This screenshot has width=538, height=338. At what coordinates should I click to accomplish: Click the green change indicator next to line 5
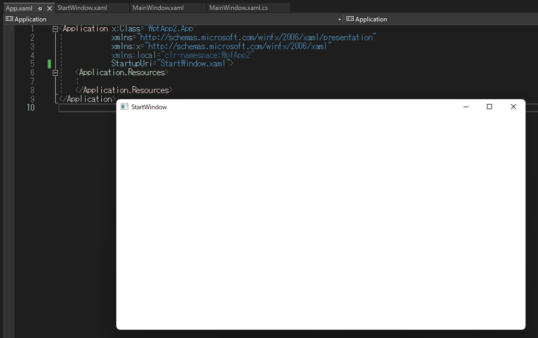(49, 63)
